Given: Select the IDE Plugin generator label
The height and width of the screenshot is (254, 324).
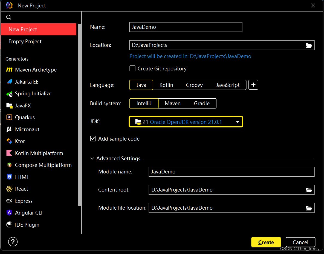Looking at the screenshot, I should (x=27, y=225).
